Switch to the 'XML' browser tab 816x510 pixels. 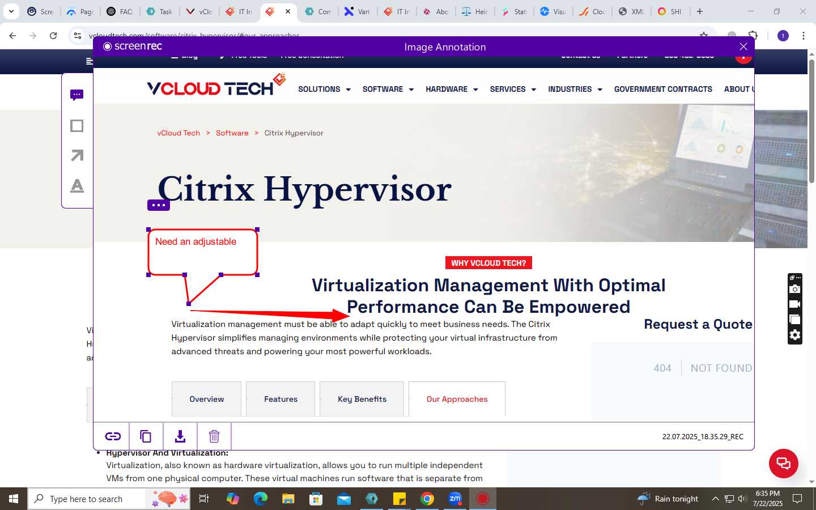click(x=631, y=11)
